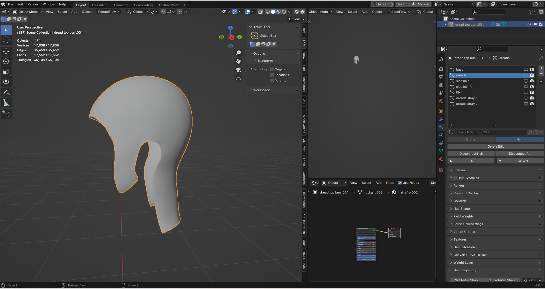545x289 pixels.
Task: Open the World properties tab
Action: [441, 101]
